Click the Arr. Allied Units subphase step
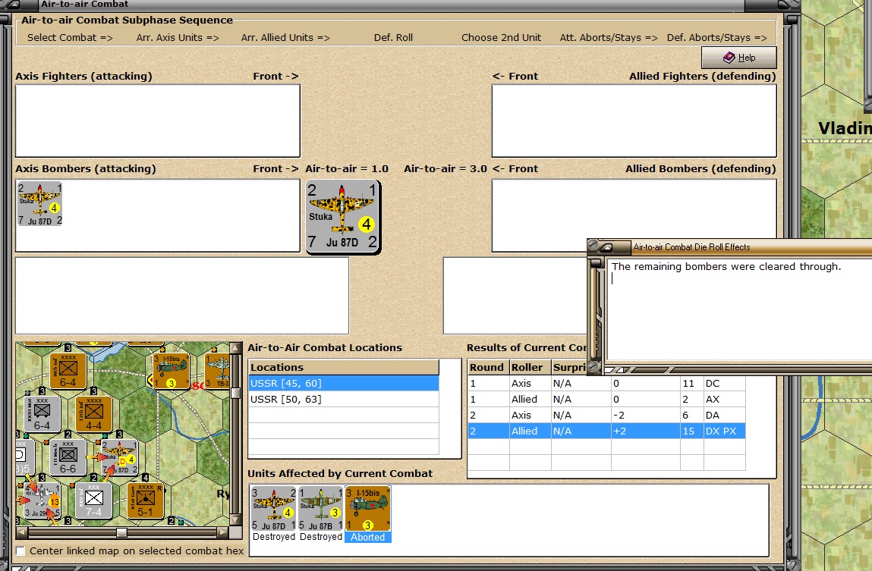The height and width of the screenshot is (571, 872). point(285,38)
